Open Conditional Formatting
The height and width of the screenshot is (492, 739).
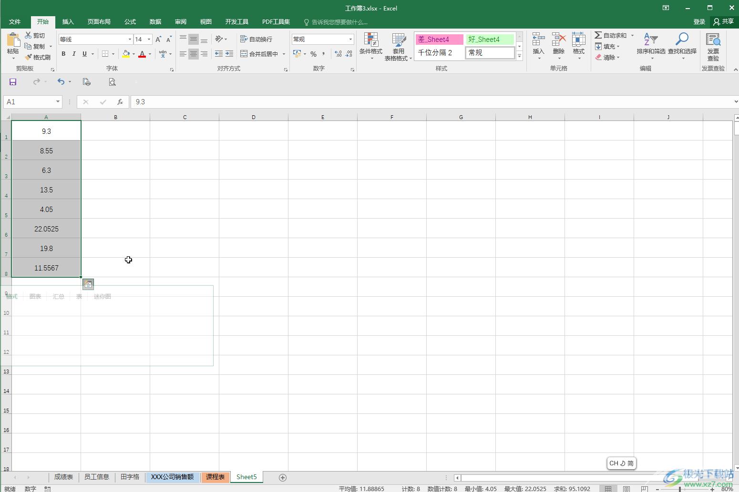pyautogui.click(x=370, y=47)
